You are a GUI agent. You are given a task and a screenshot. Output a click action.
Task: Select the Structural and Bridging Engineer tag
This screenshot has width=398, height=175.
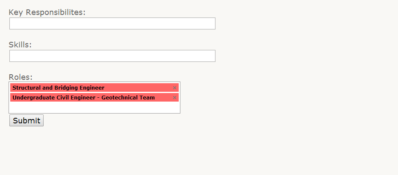(59, 88)
